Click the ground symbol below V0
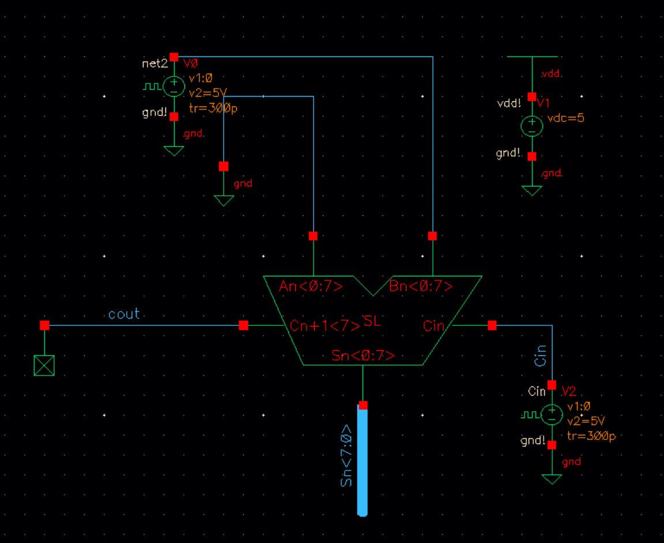664x543 pixels. (x=173, y=150)
